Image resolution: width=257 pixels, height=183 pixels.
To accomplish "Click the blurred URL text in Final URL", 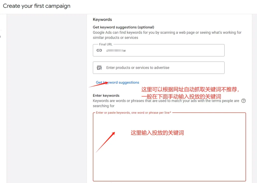I will click(116, 51).
